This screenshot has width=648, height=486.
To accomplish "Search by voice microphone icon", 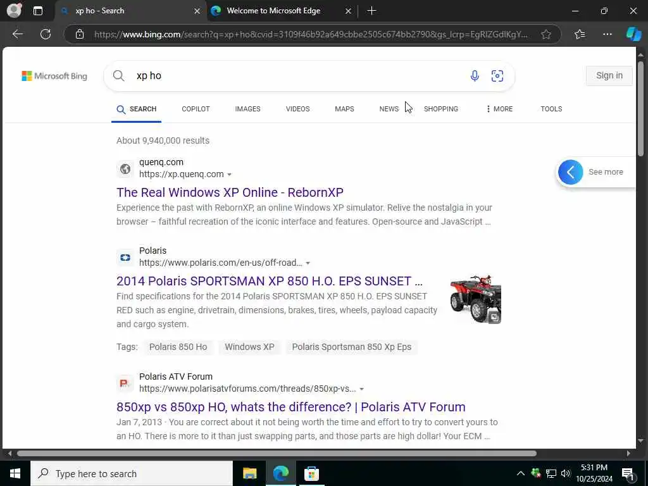I will point(475,76).
